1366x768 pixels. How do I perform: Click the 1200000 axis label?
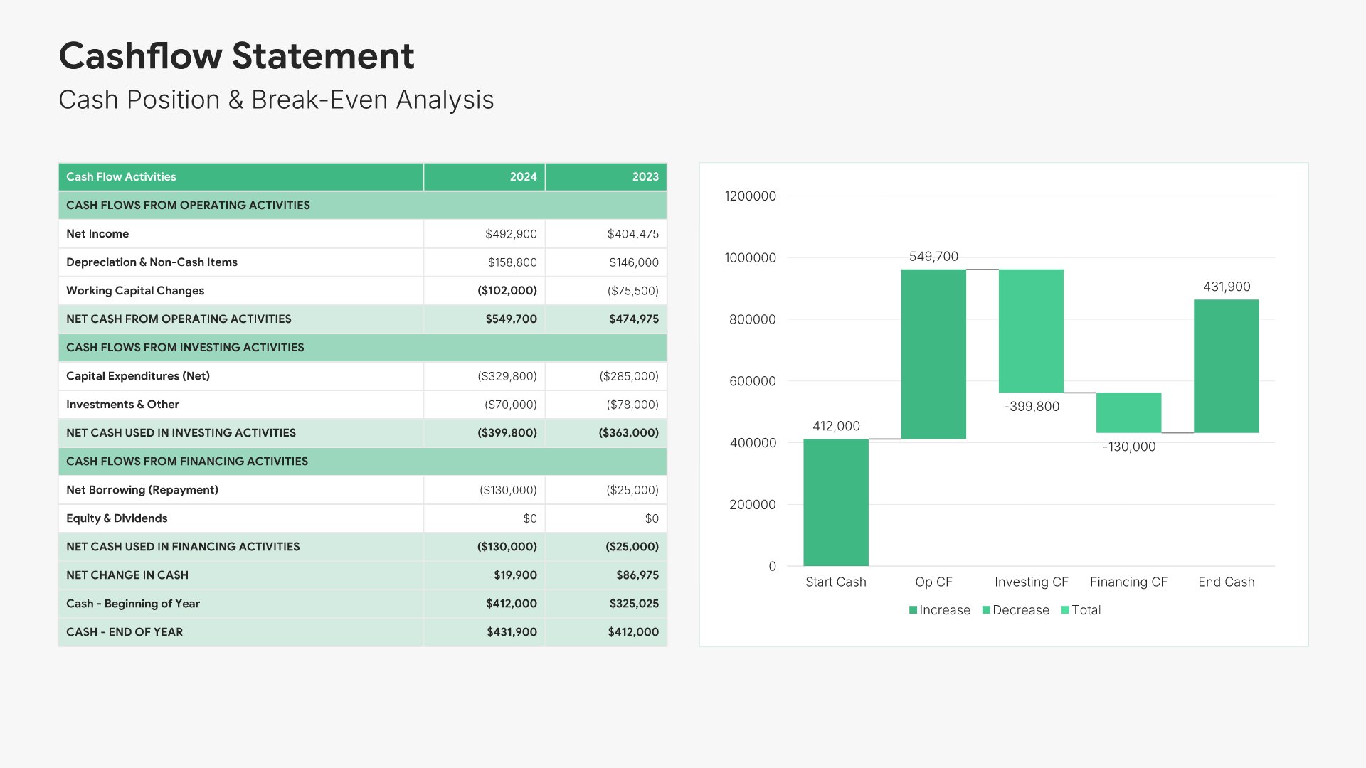(x=750, y=196)
